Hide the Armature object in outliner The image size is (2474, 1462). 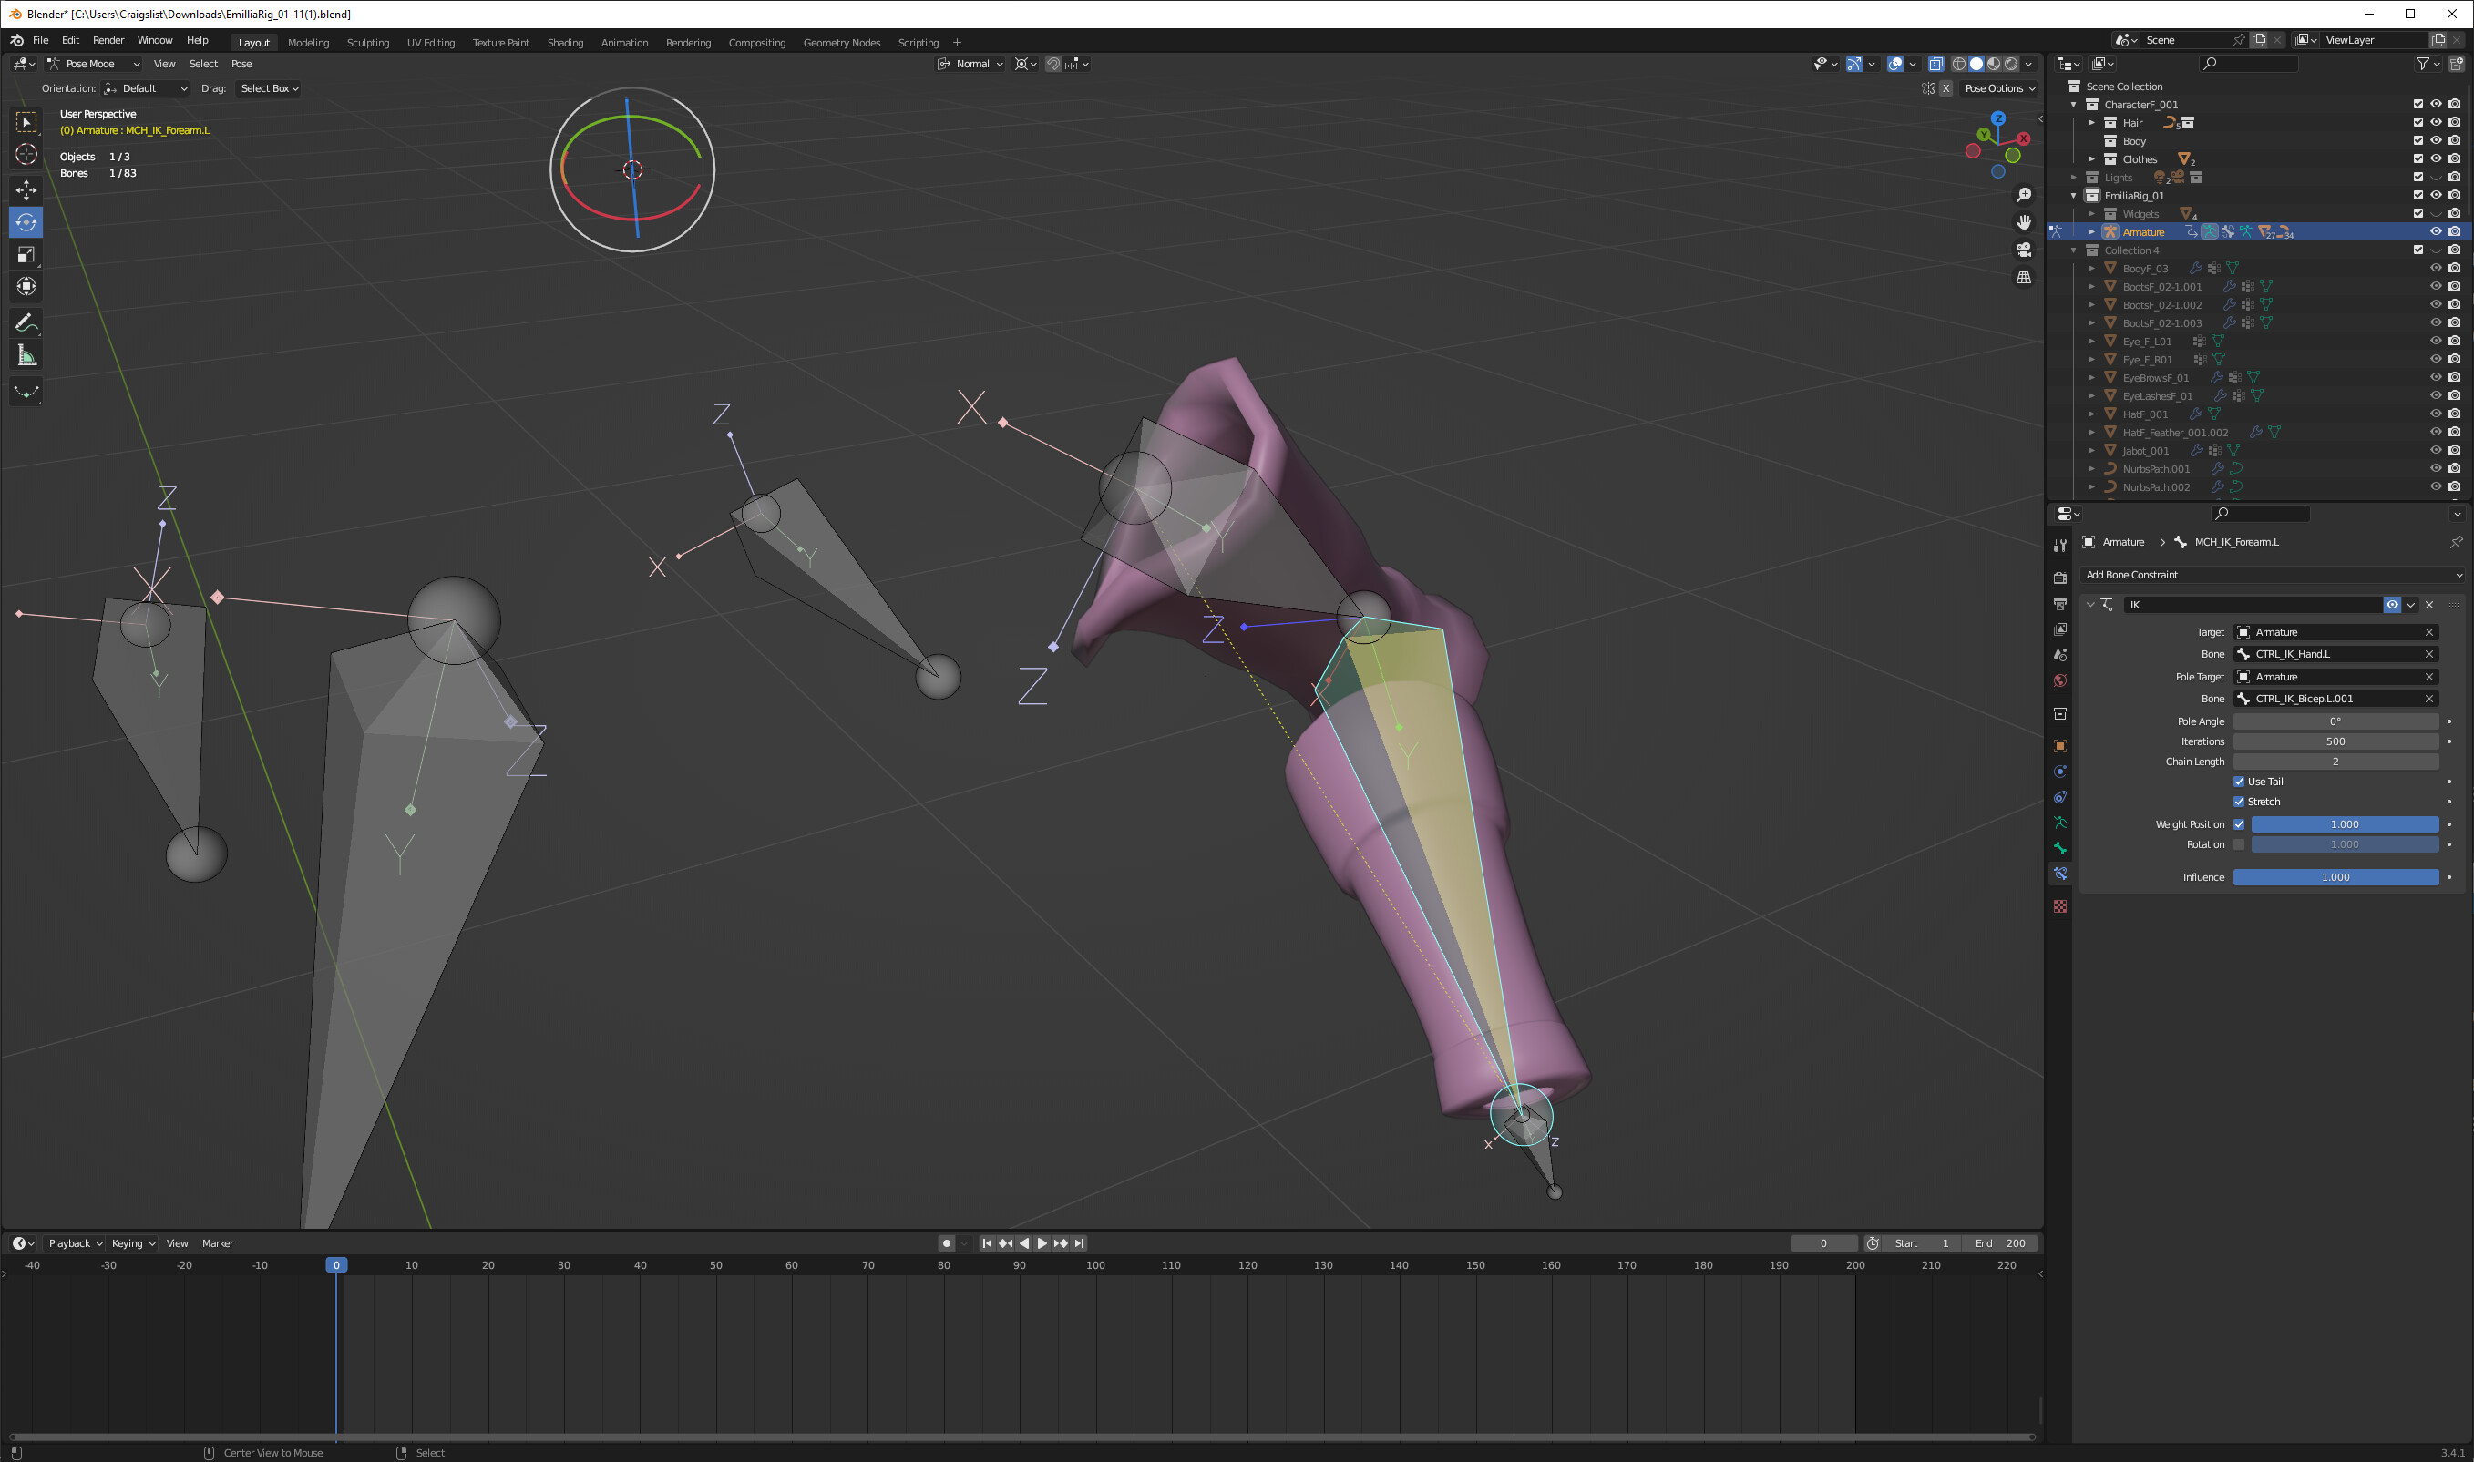pos(2436,231)
